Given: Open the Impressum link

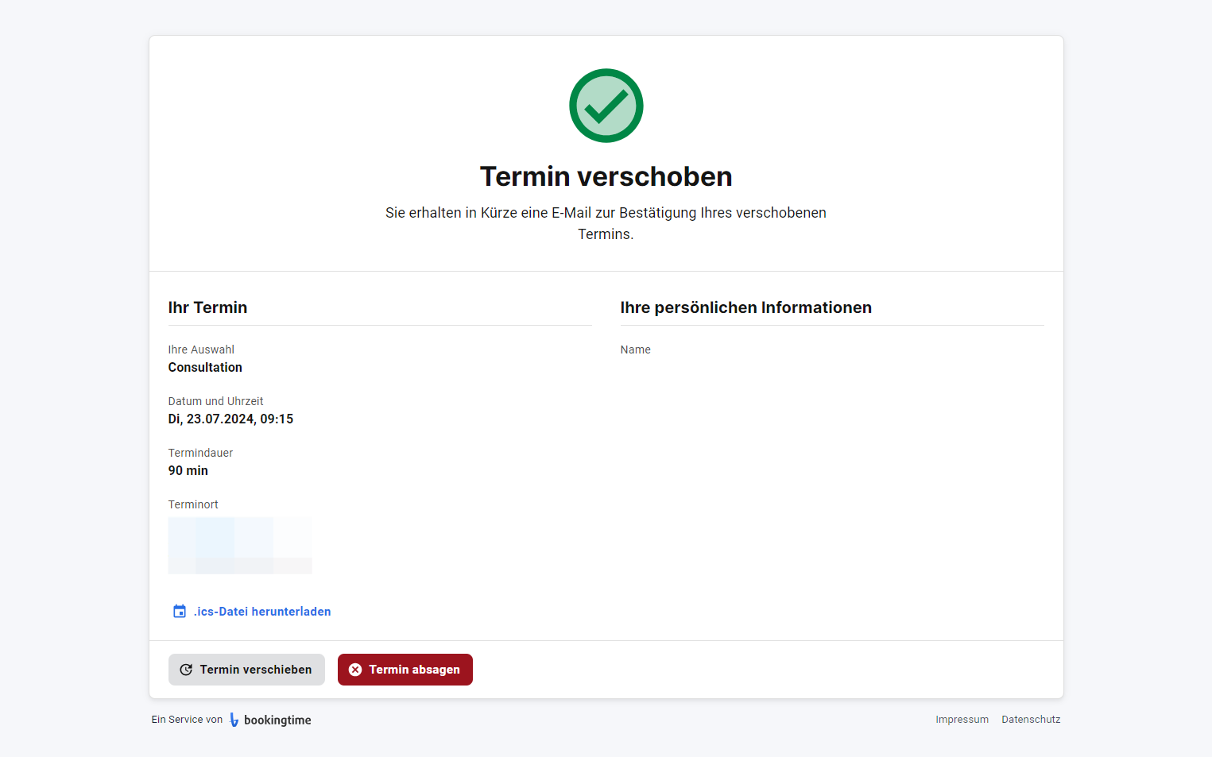Looking at the screenshot, I should coord(962,720).
